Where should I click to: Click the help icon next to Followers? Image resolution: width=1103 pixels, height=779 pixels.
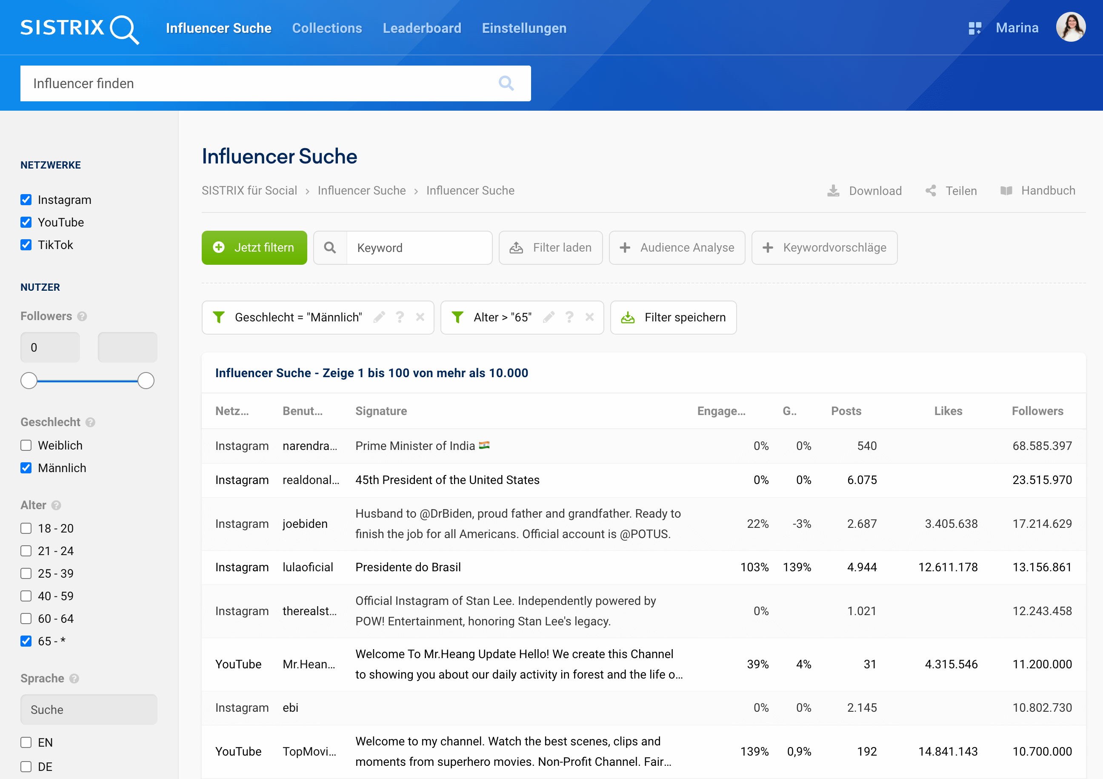click(82, 316)
